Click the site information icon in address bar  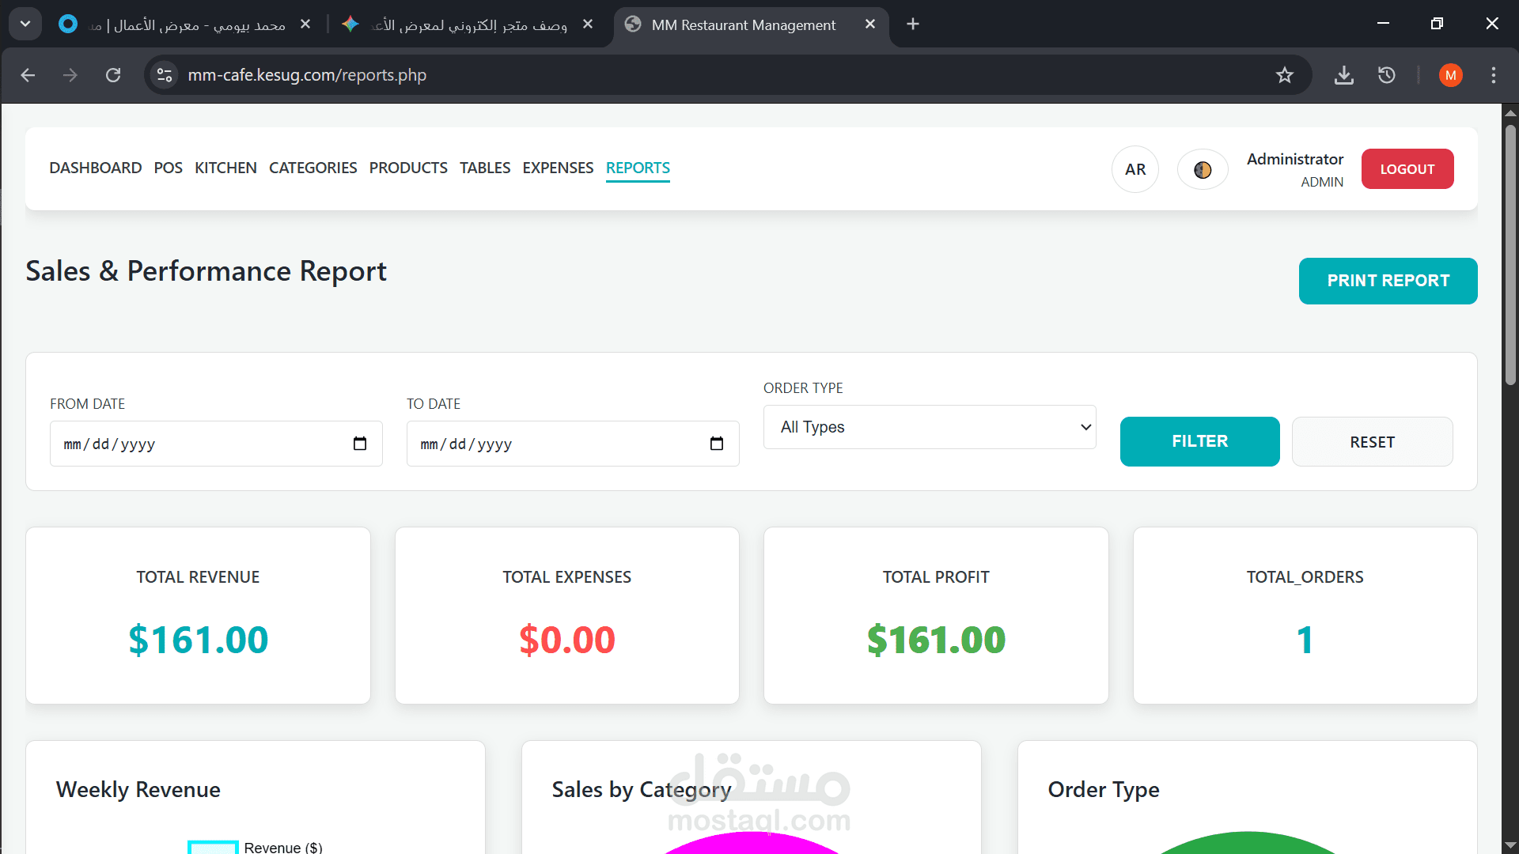pos(165,75)
